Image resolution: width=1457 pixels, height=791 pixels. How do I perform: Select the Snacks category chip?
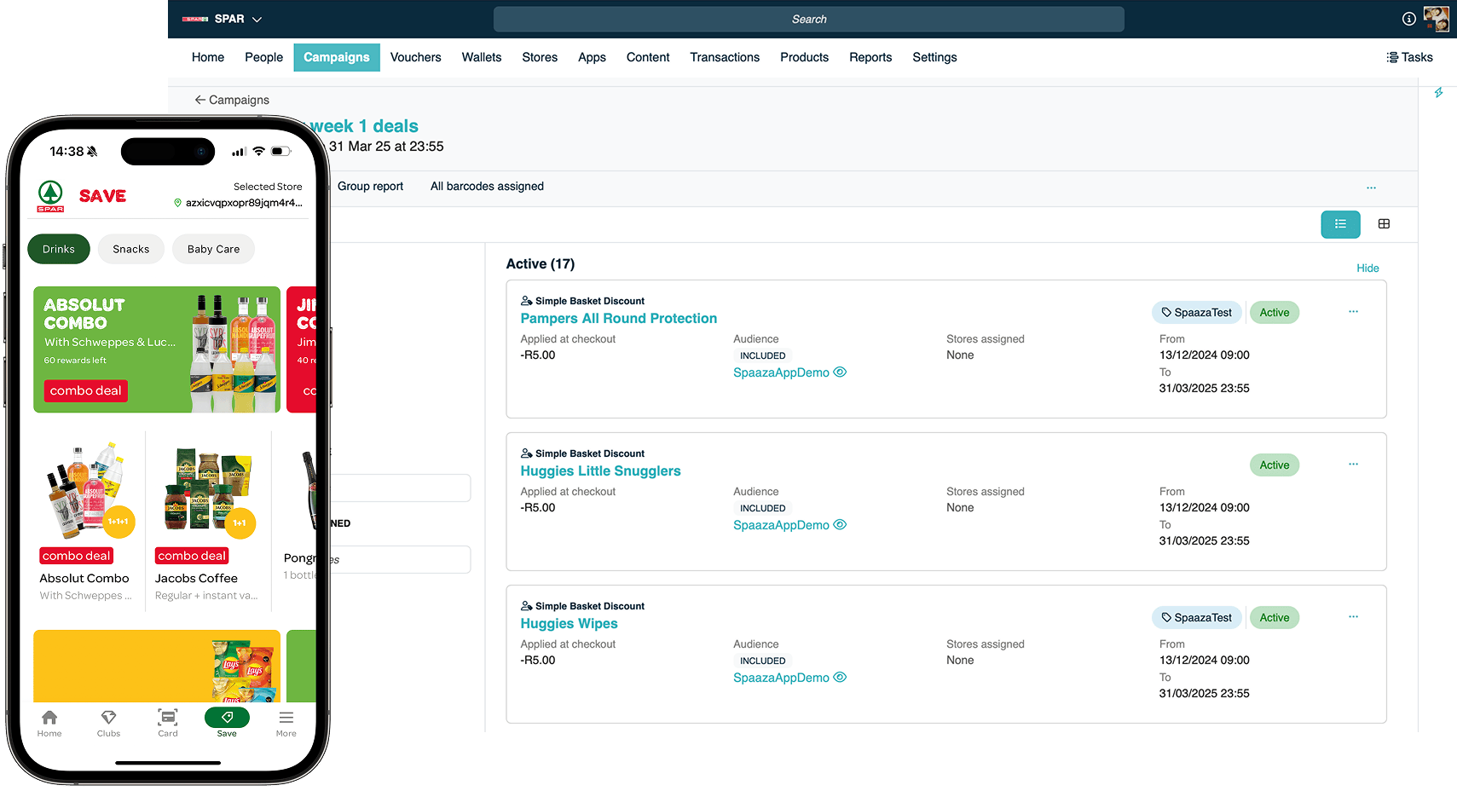click(131, 249)
